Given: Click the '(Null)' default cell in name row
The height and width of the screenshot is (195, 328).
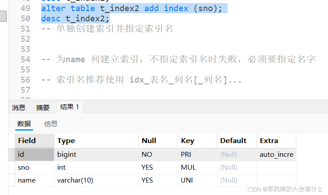Looking at the screenshot, I should 237,180.
